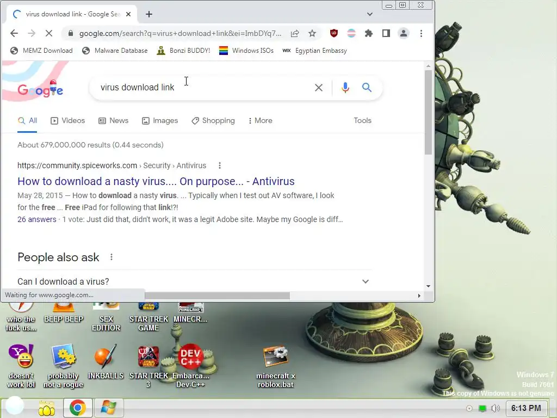Open the Chrome profile avatar
Image resolution: width=557 pixels, height=418 pixels.
click(x=404, y=33)
